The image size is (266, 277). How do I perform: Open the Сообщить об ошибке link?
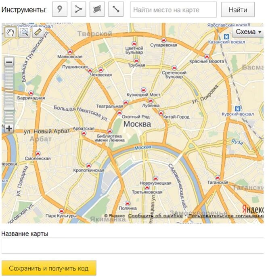[x=155, y=216]
